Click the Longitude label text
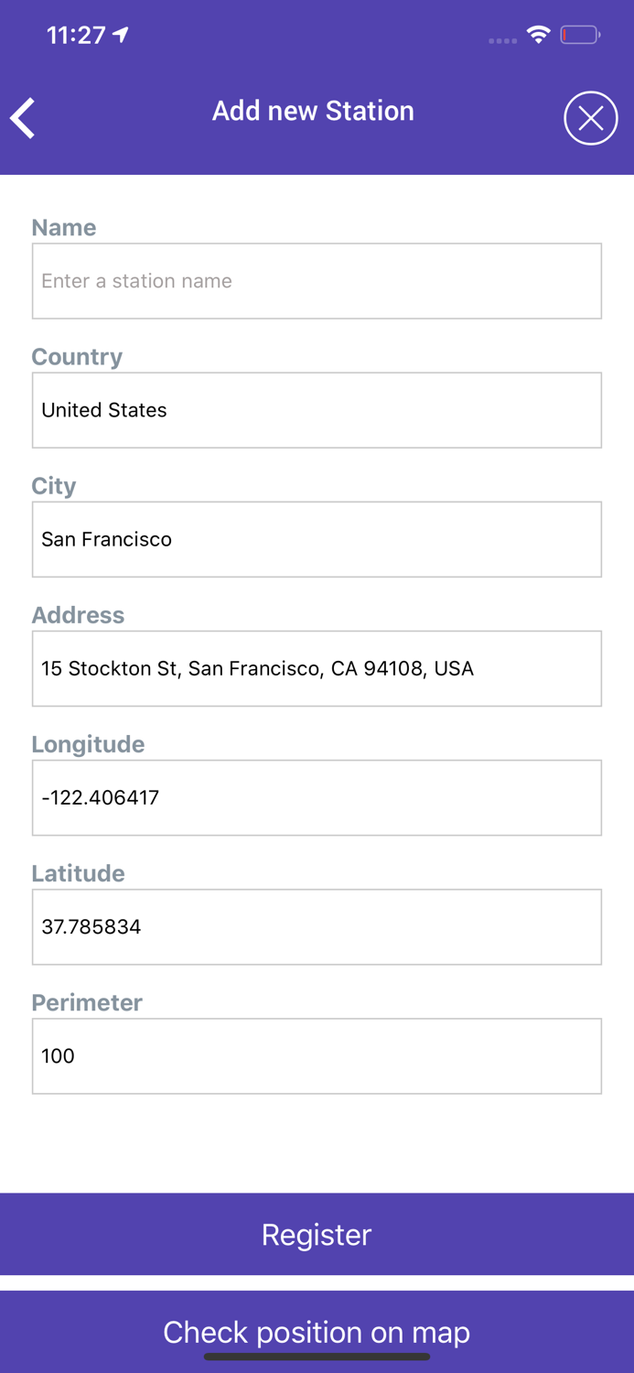Viewport: 634px width, 1373px height. 88,744
